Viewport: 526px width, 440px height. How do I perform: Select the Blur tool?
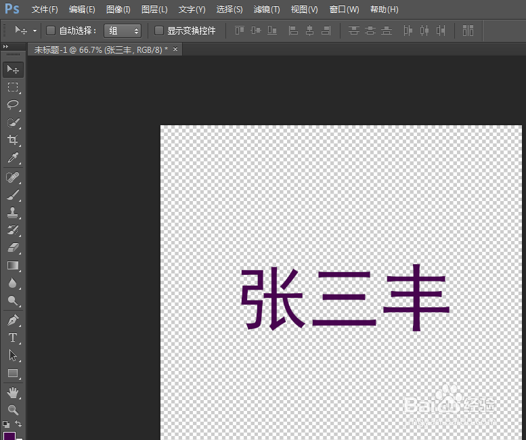13,283
